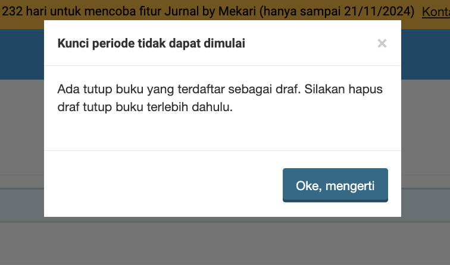Click the message line starting Ada tutup buku
Image resolution: width=450 pixels, height=265 pixels.
220,89
